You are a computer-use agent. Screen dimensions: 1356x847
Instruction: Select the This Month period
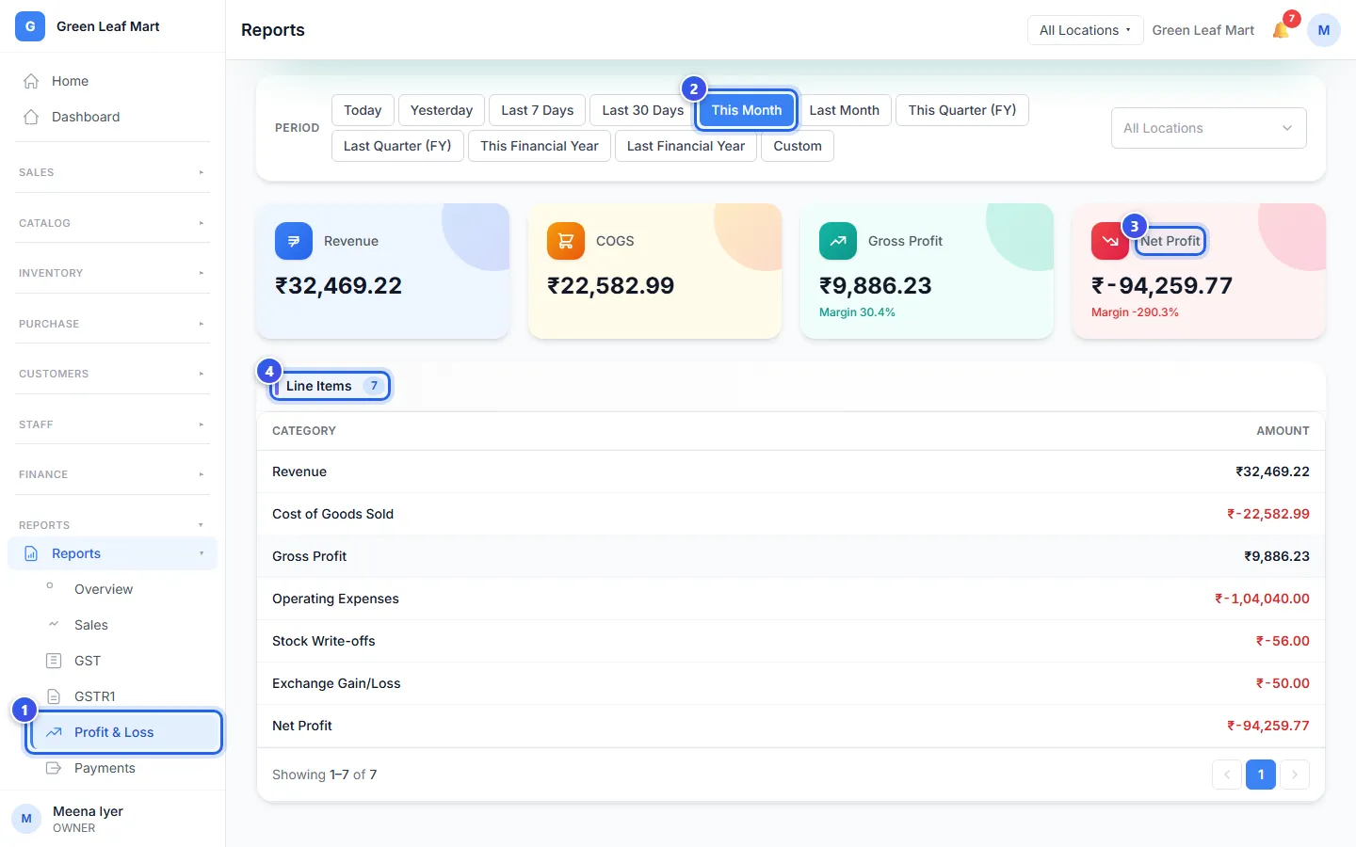click(747, 110)
